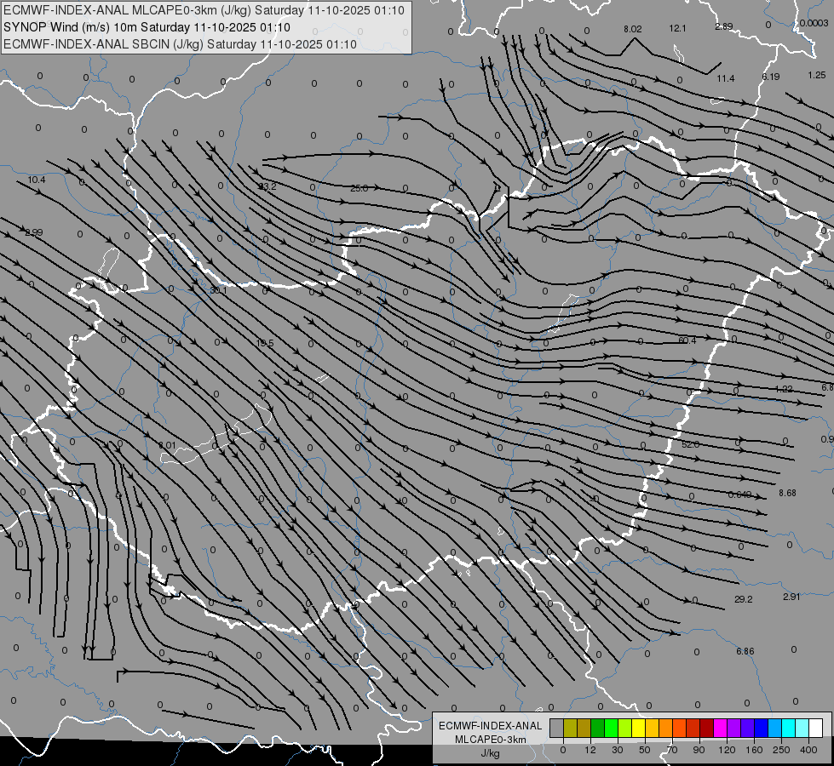This screenshot has height=766, width=834.
Task: Click the map value '11.4'
Action: (726, 78)
